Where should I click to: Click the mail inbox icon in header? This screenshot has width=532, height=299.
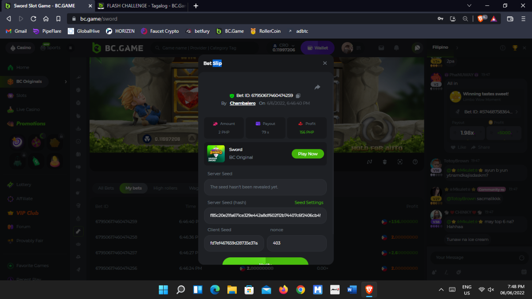pos(381,48)
